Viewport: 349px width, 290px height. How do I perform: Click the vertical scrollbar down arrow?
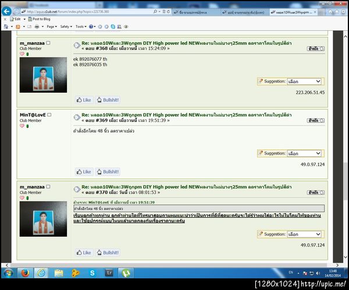coord(345,257)
